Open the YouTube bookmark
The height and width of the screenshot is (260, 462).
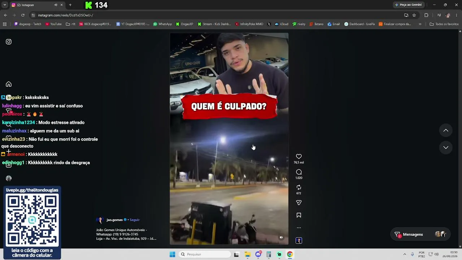53,24
